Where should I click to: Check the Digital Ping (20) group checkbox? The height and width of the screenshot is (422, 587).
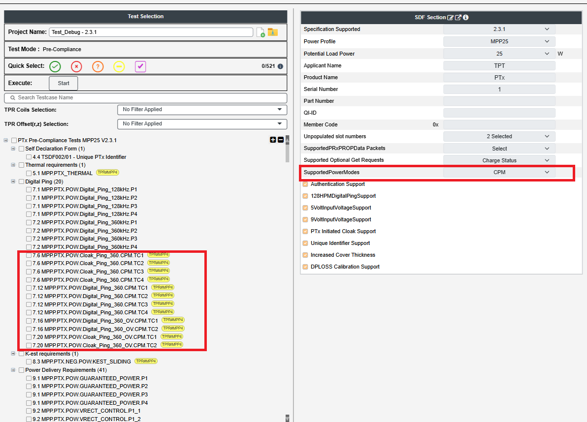(21, 181)
